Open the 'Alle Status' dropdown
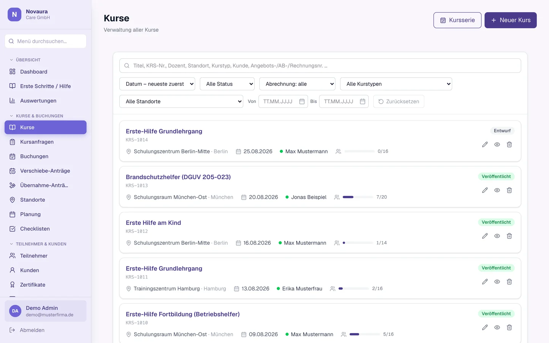 point(227,84)
